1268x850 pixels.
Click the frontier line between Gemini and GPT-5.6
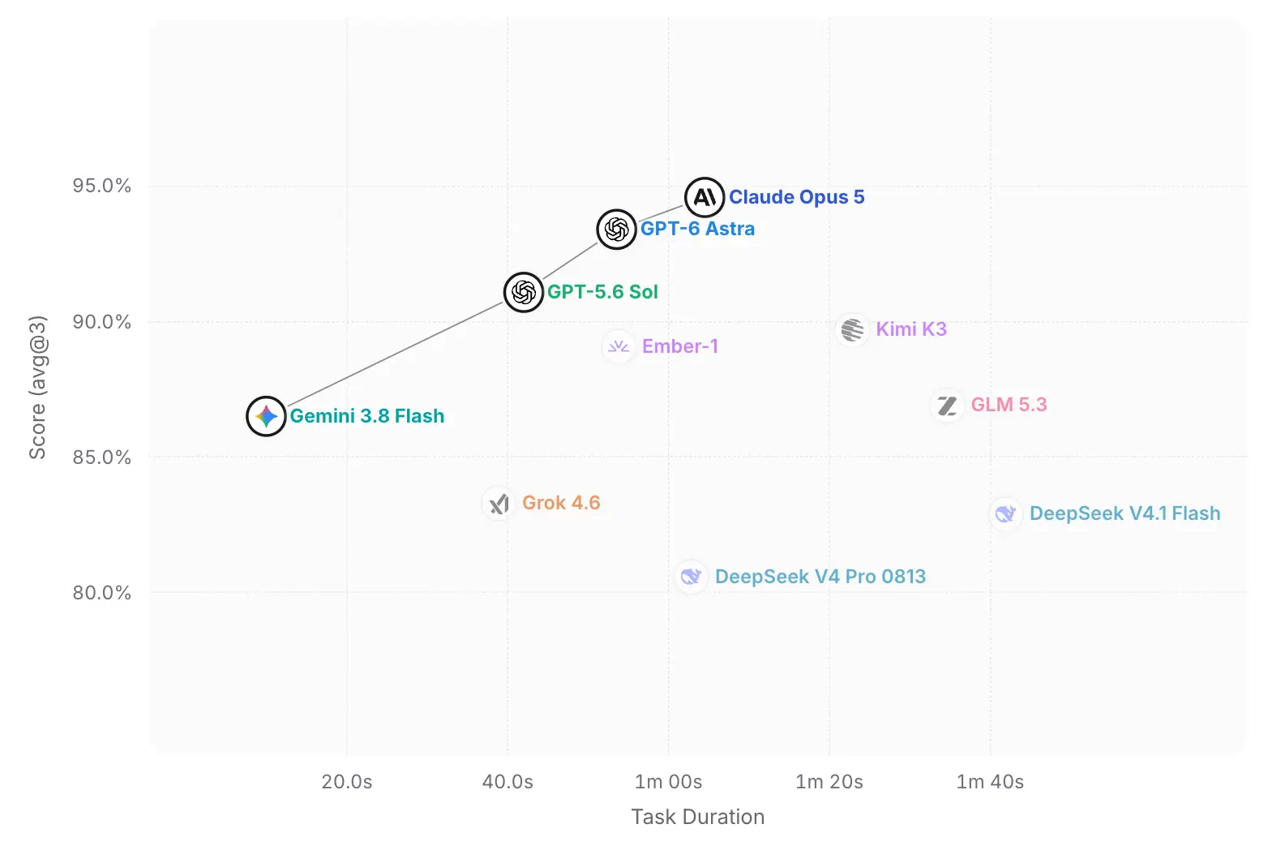click(x=395, y=354)
